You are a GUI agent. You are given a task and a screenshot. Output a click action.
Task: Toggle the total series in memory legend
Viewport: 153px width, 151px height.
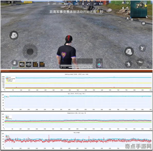pyautogui.click(x=9, y=77)
